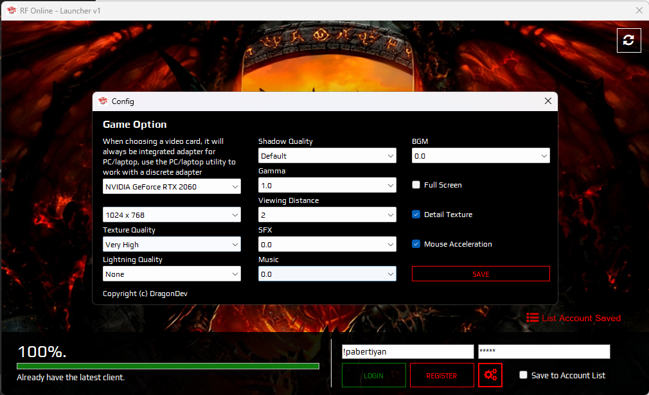
Task: Disable Mouse Acceleration checkbox
Action: pyautogui.click(x=416, y=244)
